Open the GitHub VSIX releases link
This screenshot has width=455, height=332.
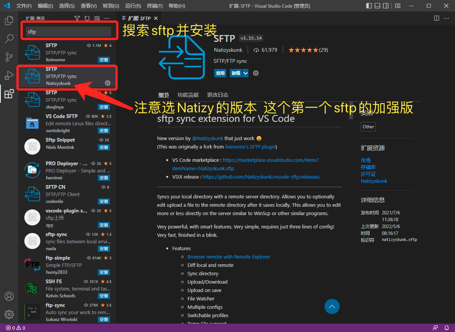tap(261, 177)
